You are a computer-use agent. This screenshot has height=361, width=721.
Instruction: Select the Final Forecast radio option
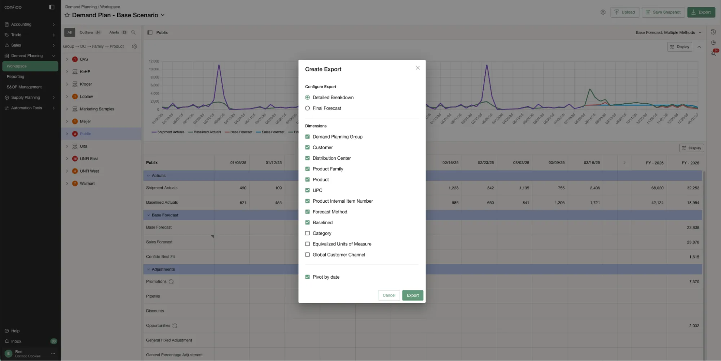coord(308,108)
